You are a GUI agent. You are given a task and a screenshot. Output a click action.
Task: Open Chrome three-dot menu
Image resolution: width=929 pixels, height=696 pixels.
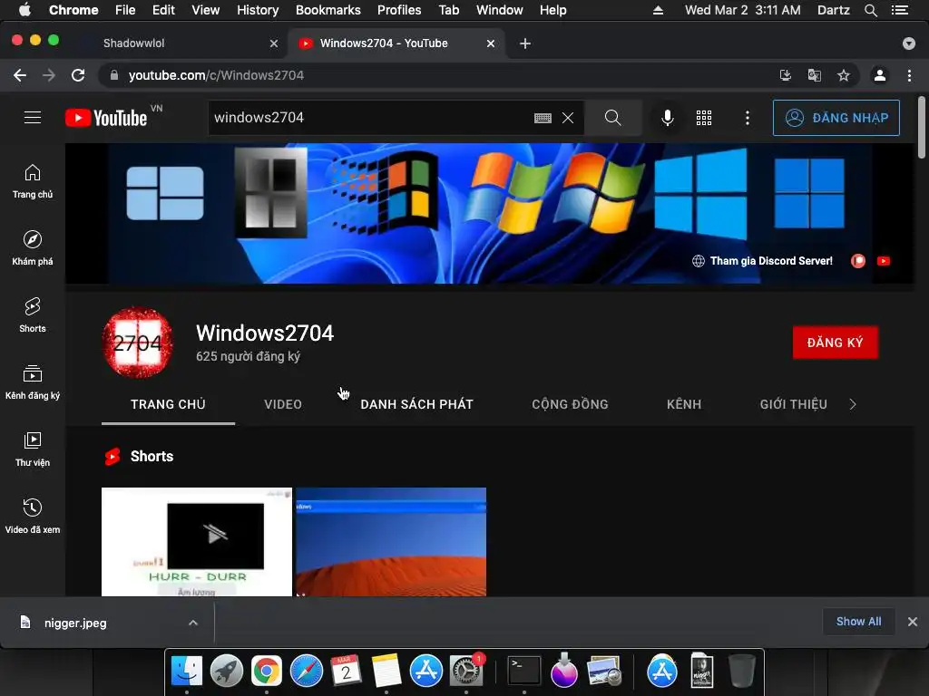909,75
